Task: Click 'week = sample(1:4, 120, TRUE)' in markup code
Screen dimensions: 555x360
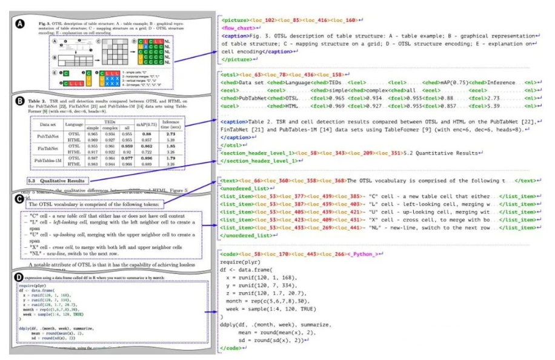Action: (271, 309)
